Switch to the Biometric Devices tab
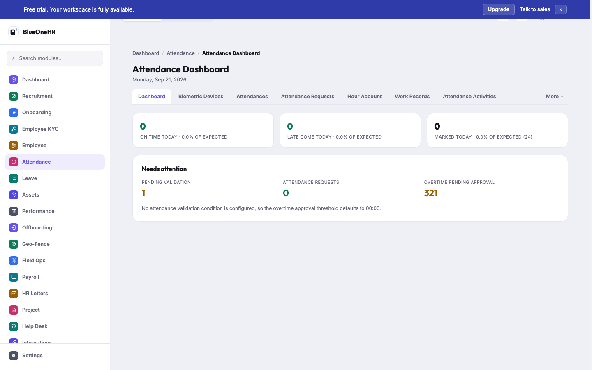The height and width of the screenshot is (370, 592). tap(201, 97)
